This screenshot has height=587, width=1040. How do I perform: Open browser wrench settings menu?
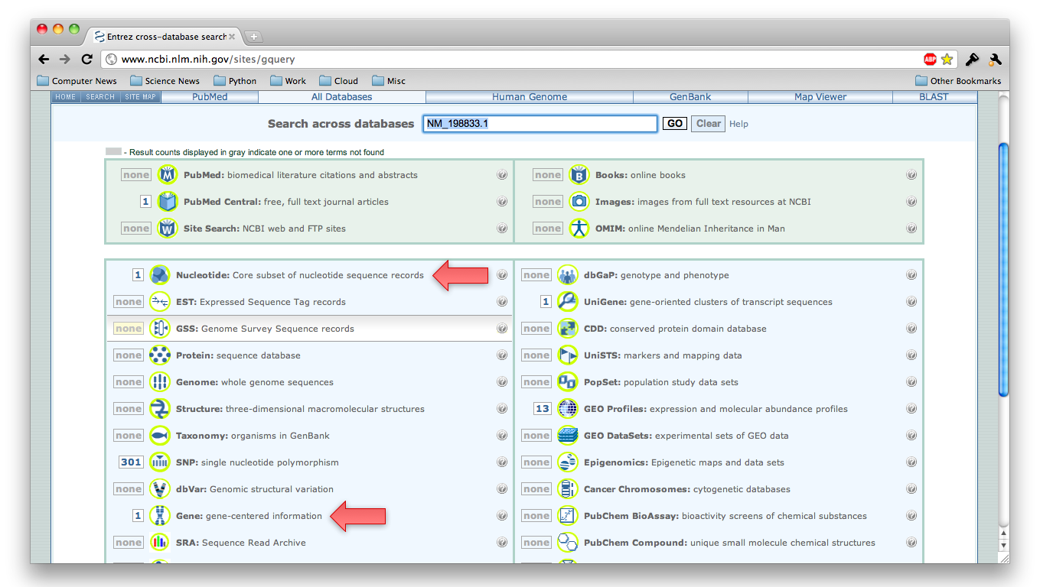coord(995,59)
